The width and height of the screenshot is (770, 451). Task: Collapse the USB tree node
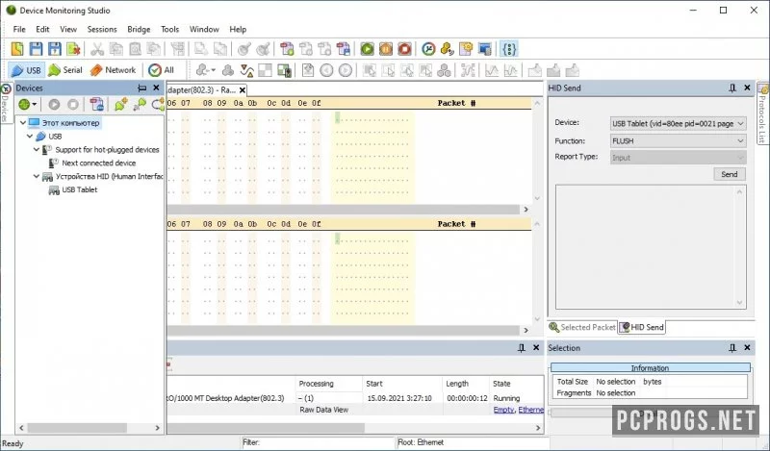pos(30,136)
